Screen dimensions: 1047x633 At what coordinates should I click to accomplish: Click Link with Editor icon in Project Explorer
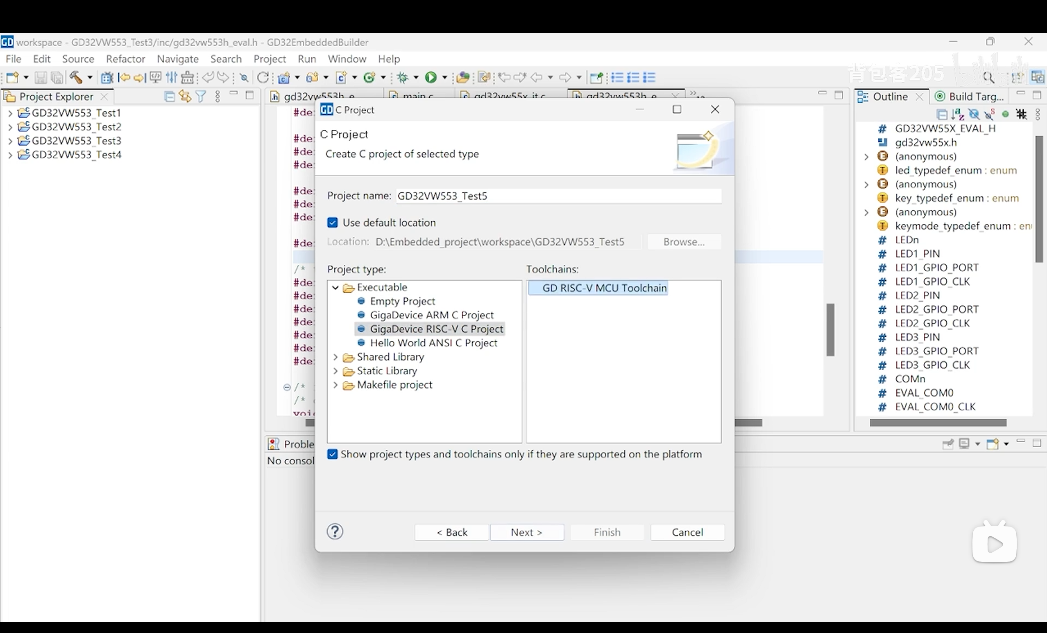pos(185,97)
